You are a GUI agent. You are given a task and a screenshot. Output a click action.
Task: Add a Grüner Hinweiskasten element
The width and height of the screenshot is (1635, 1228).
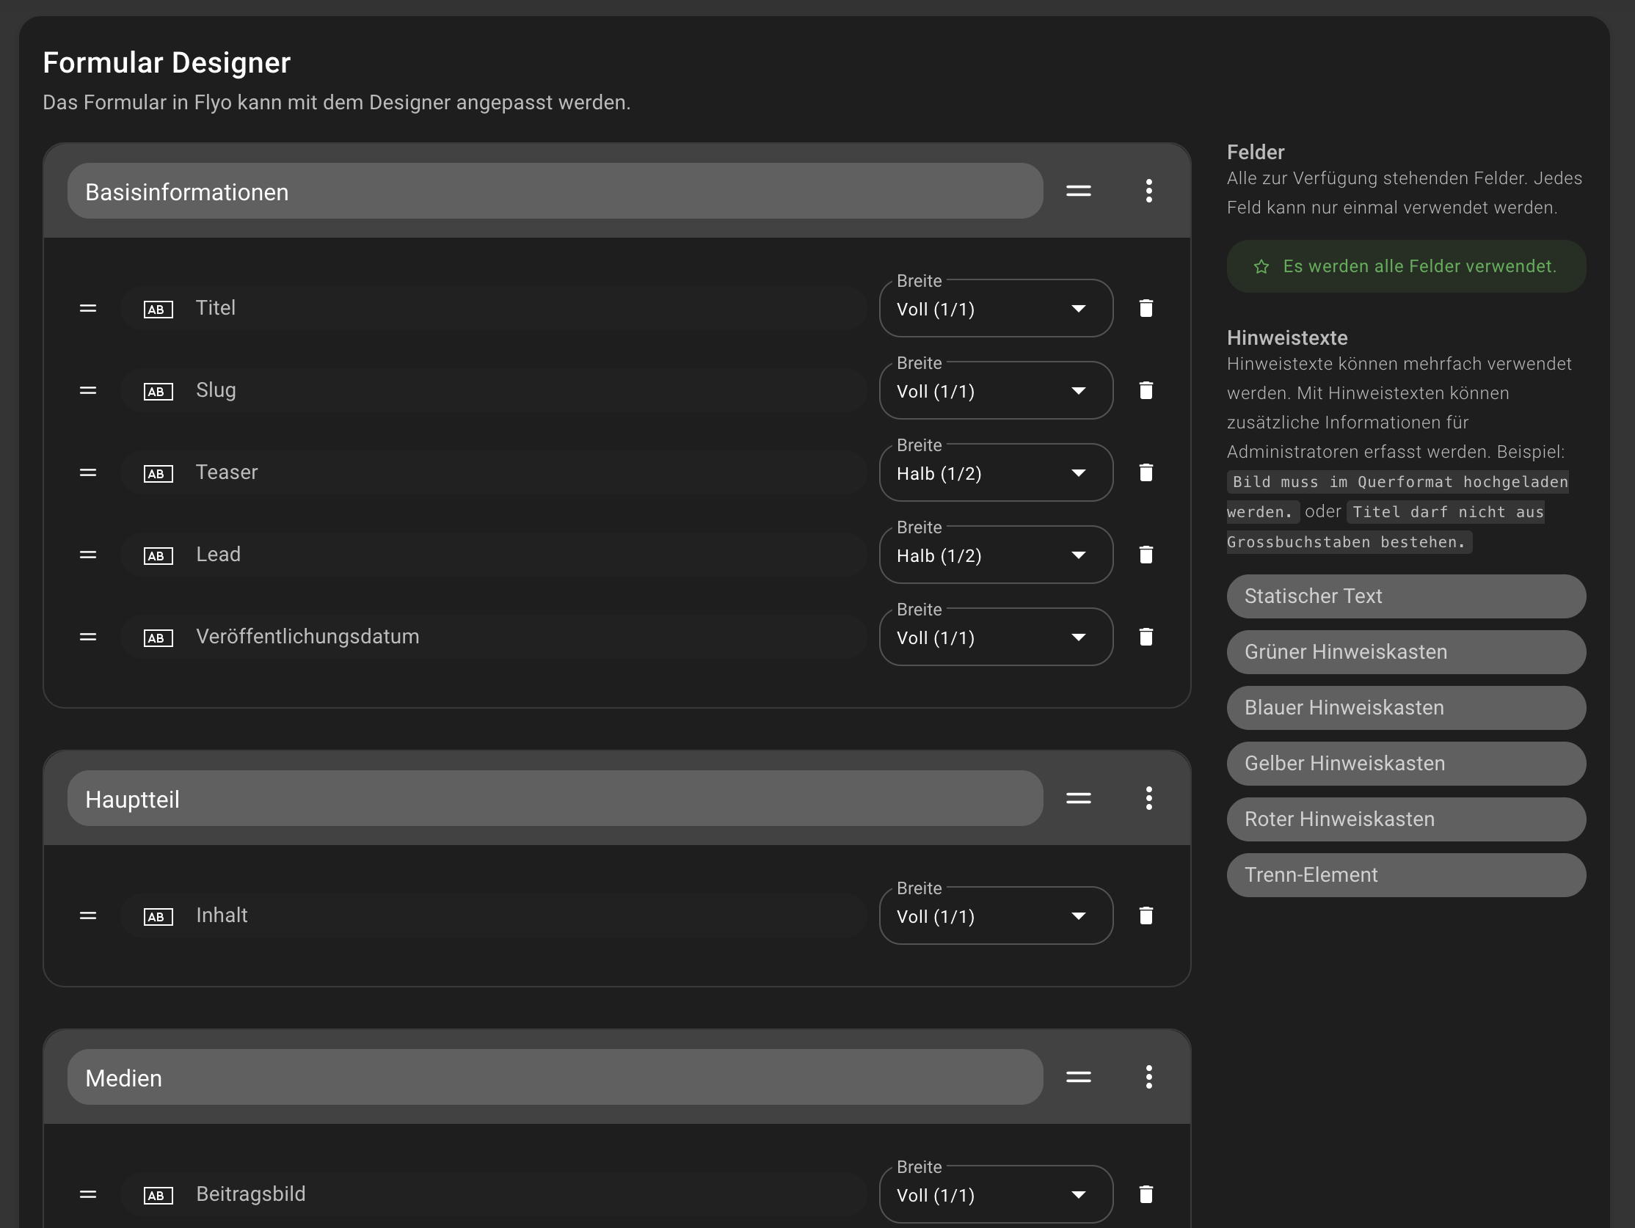click(x=1406, y=651)
